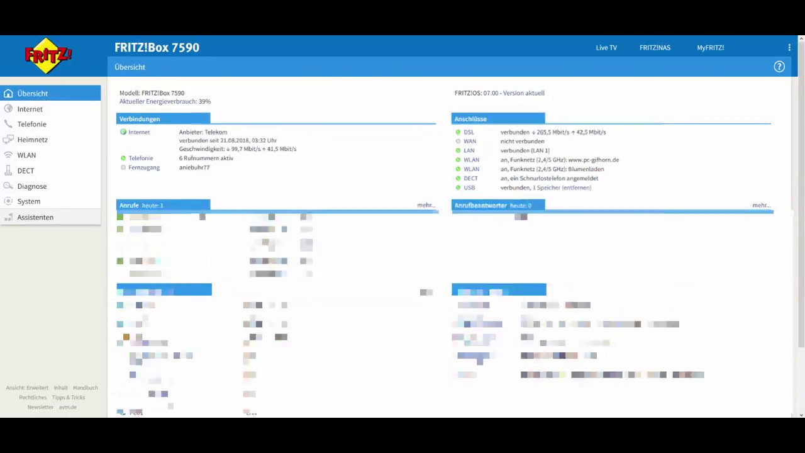Open the Anrufe heute: 1 header

coord(163,206)
